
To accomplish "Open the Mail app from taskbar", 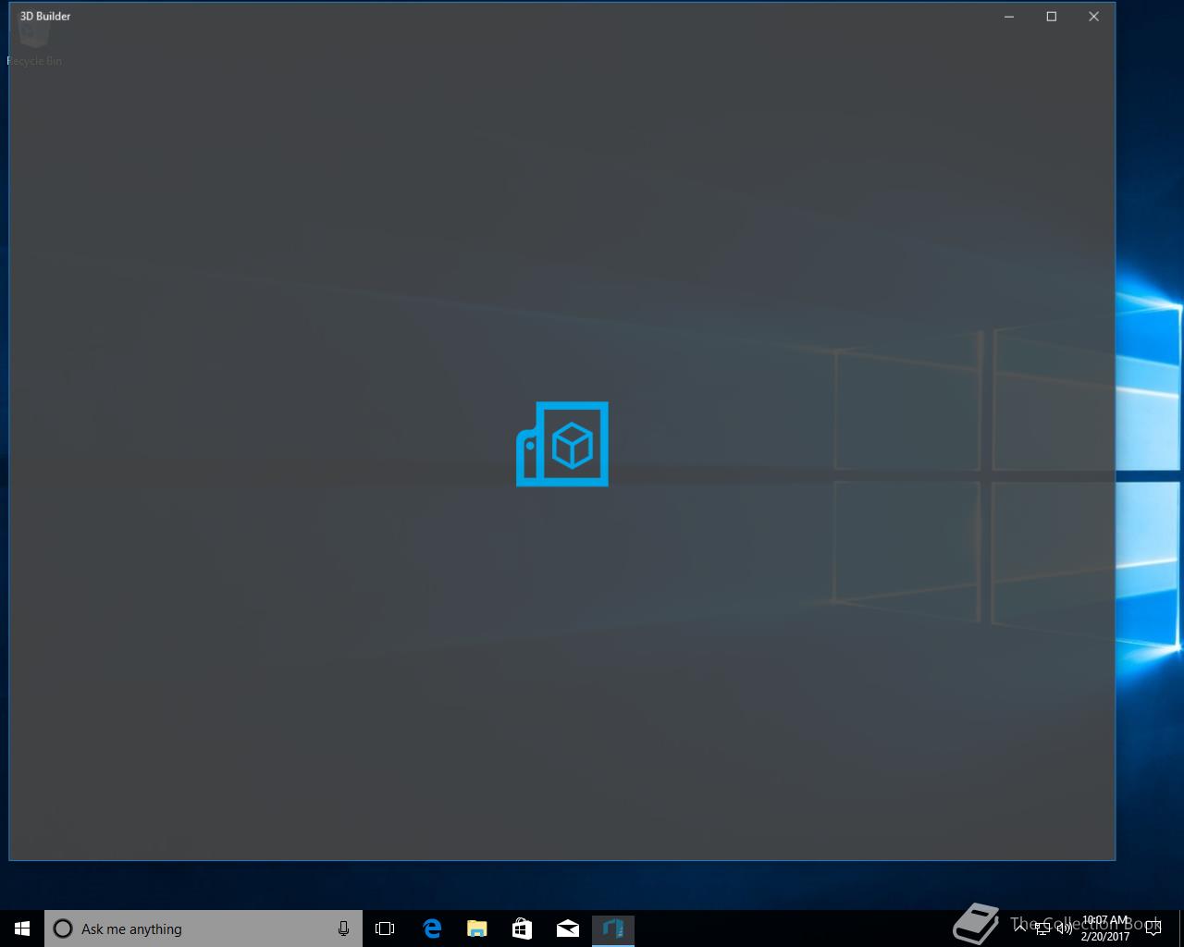I will (x=567, y=929).
